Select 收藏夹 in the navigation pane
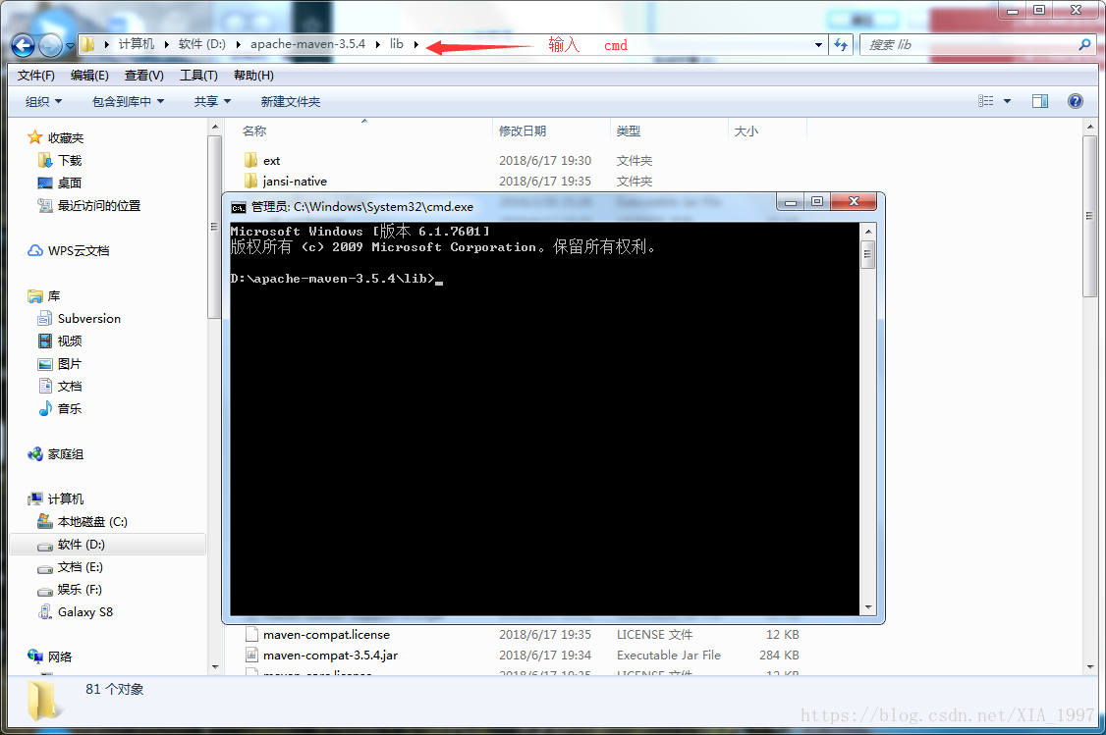Image resolution: width=1106 pixels, height=735 pixels. 65,138
